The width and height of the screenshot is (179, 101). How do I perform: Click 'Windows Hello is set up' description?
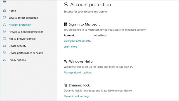point(98,67)
